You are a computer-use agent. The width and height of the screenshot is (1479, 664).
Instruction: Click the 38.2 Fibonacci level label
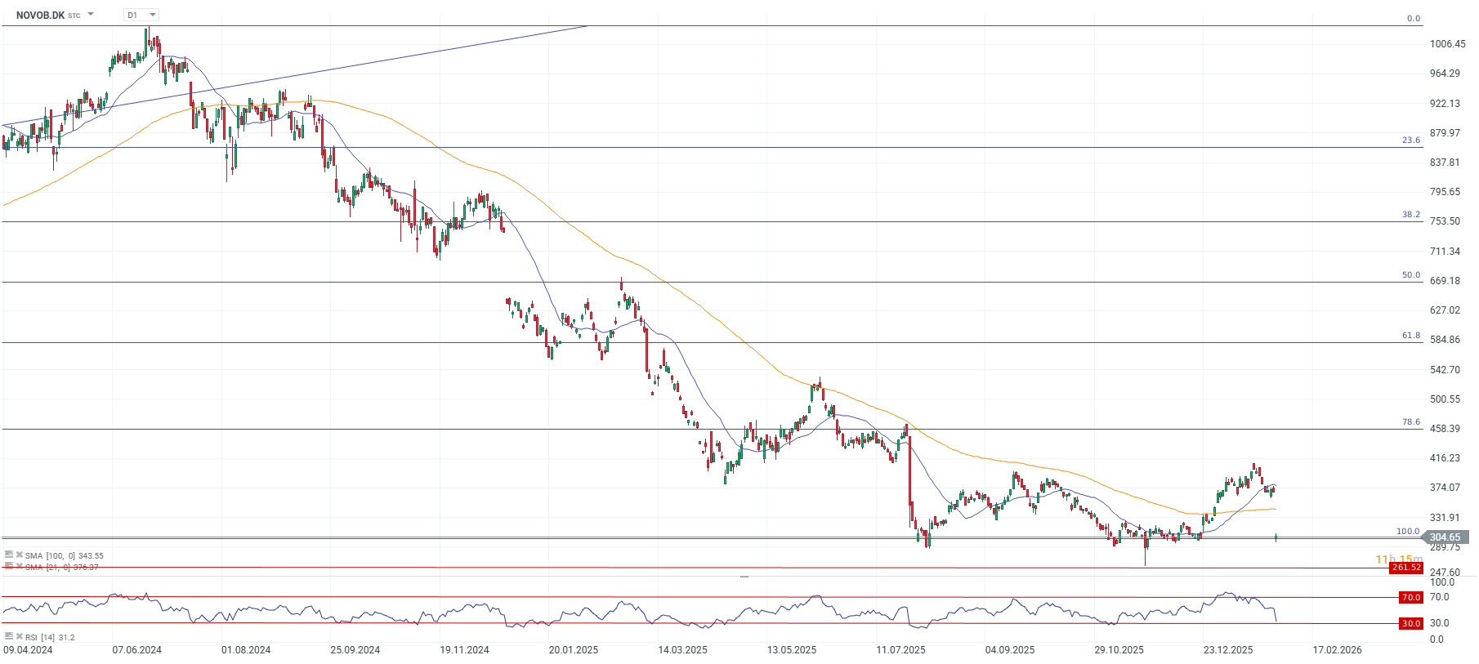[x=1411, y=215]
